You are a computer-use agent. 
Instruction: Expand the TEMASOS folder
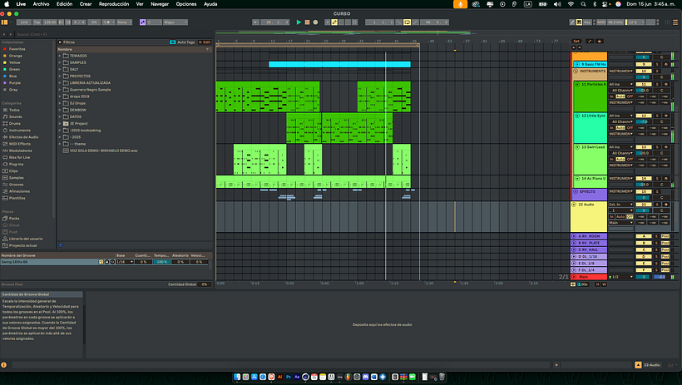click(x=60, y=56)
